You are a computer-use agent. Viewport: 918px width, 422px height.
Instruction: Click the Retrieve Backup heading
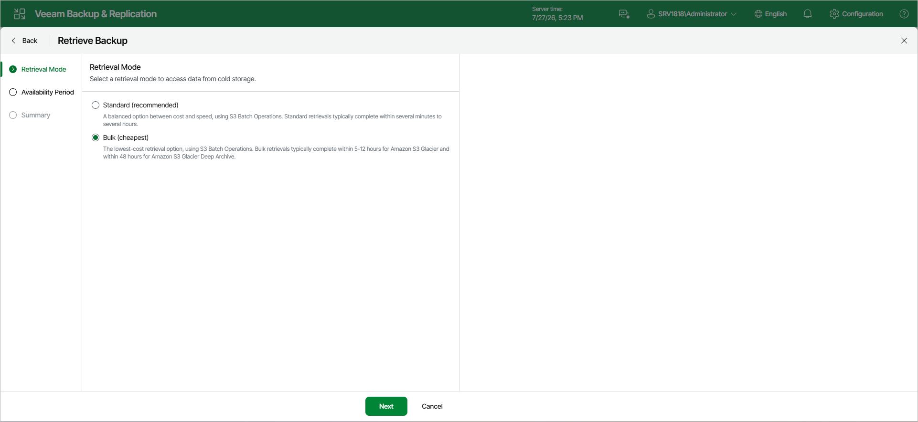tap(93, 41)
